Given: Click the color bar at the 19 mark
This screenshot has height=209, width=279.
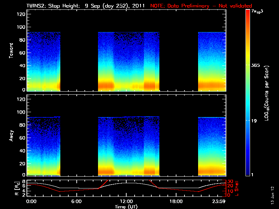Looking at the screenshot, I should coord(248,121).
